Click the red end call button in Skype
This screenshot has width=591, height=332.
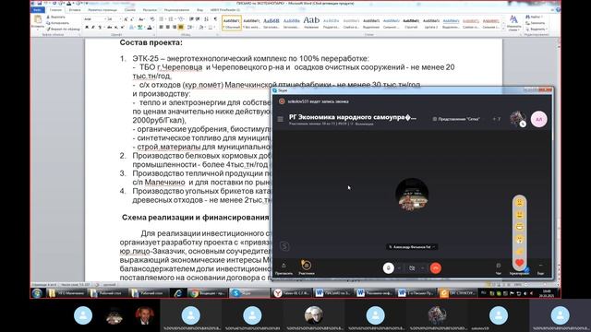pos(436,268)
